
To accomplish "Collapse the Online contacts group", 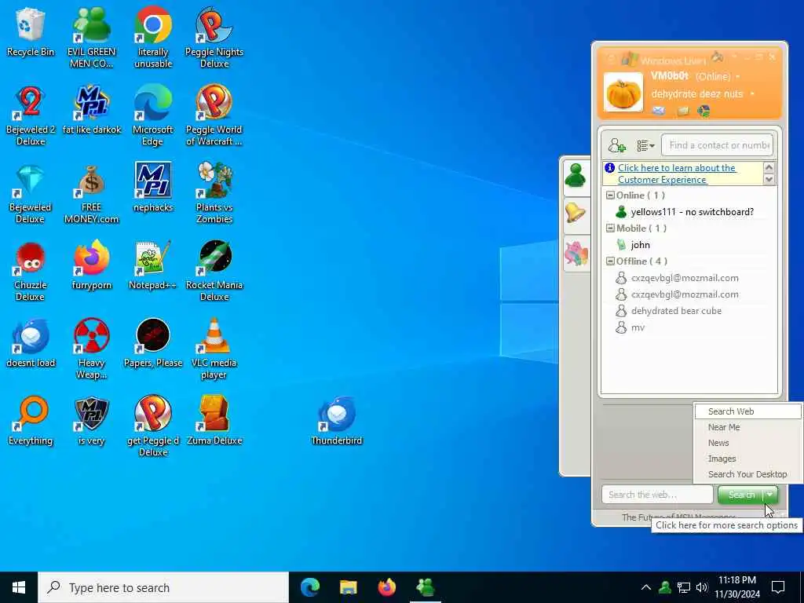I will coord(610,196).
